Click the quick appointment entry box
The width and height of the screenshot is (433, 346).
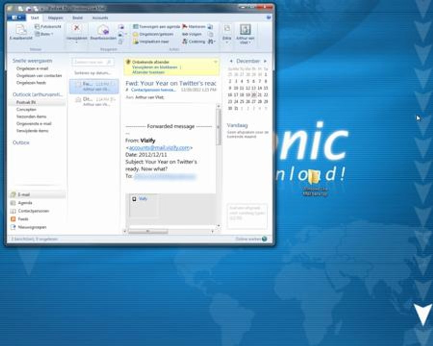coord(247,216)
